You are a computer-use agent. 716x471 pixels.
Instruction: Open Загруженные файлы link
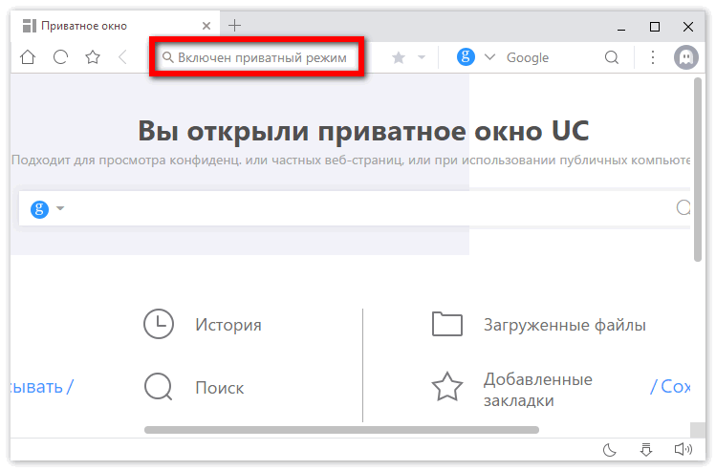tap(565, 325)
